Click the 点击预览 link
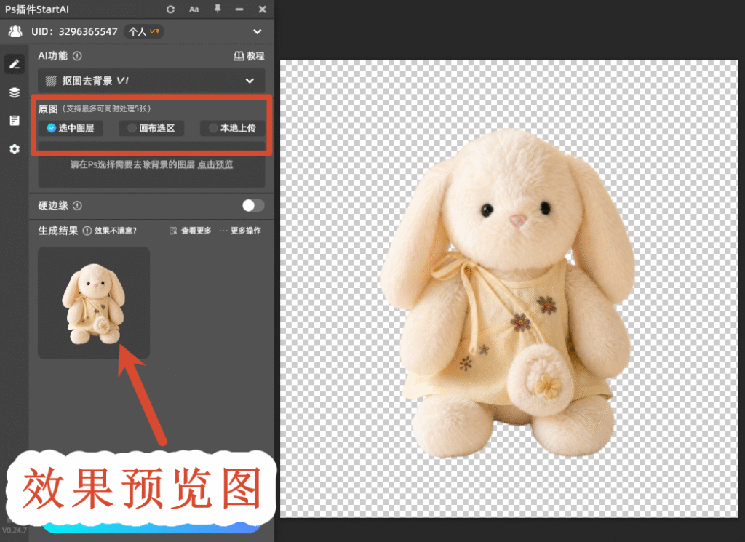The height and width of the screenshot is (542, 745). tap(215, 164)
